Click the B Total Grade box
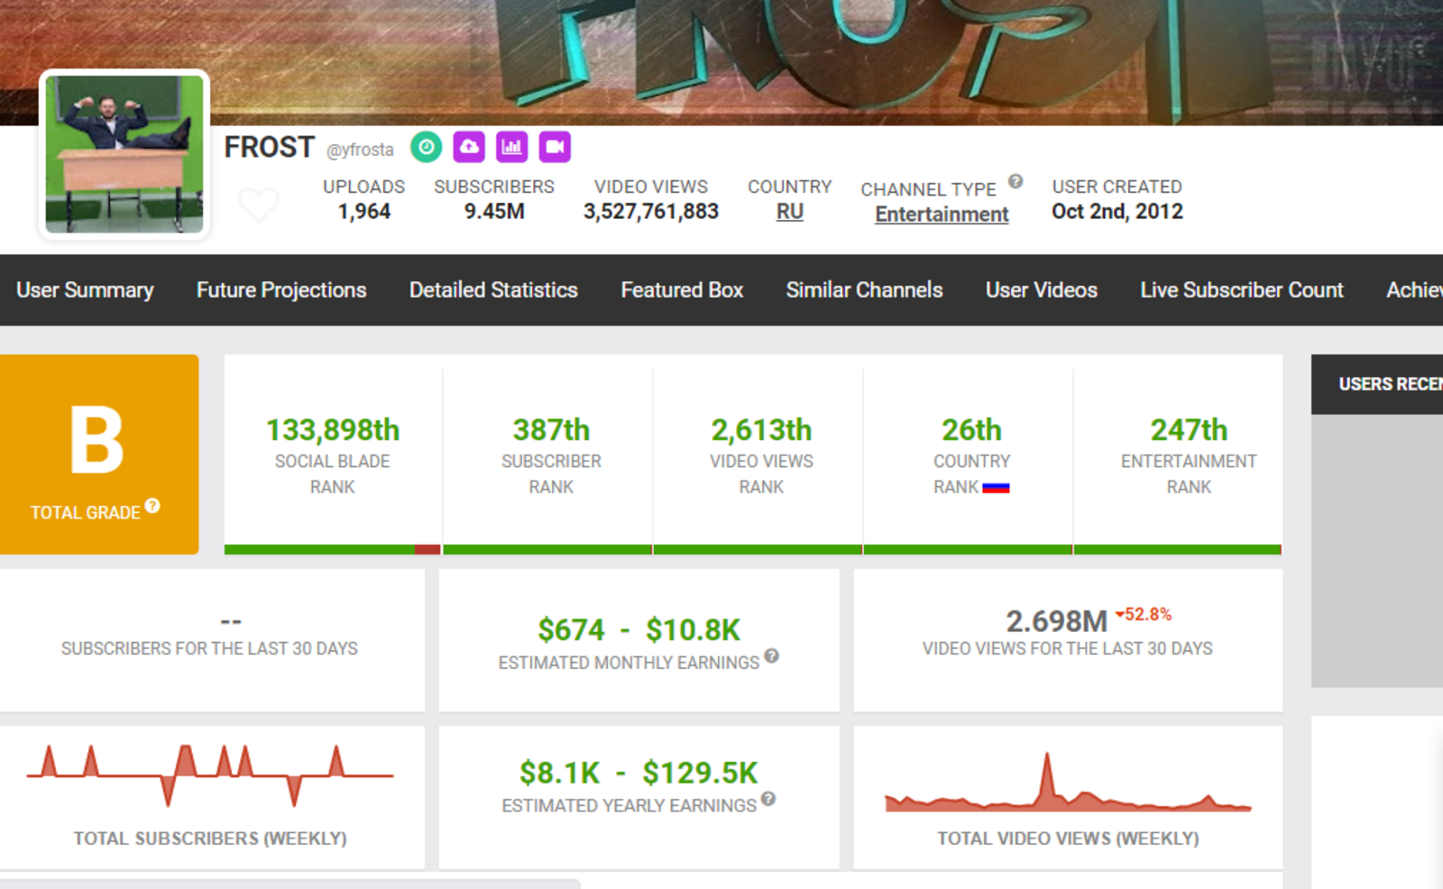 [99, 454]
